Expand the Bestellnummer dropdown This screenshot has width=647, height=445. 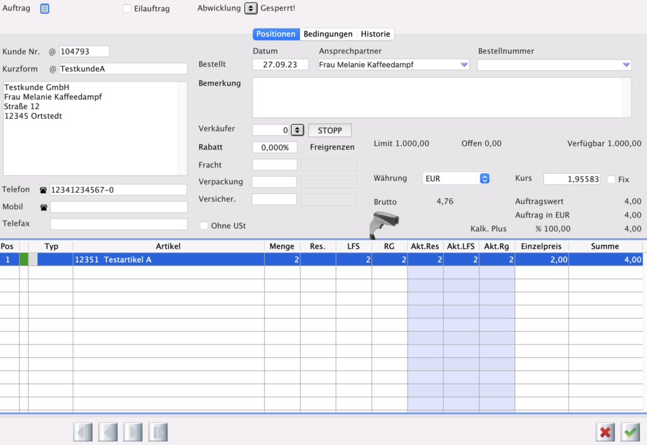626,64
